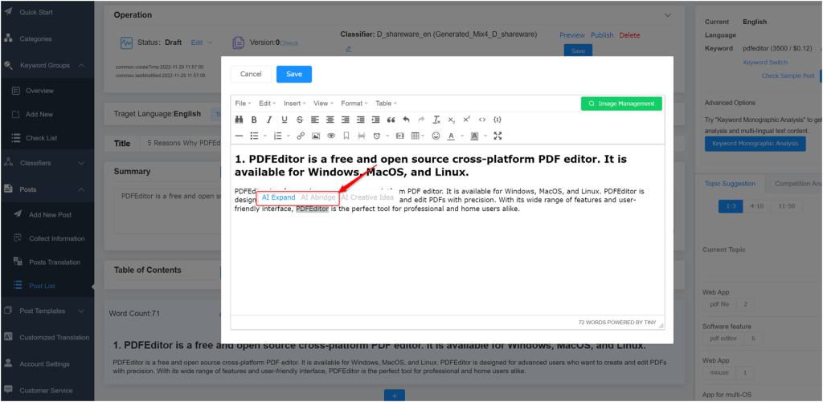823x402 pixels.
Task: Open the Table menu
Action: pyautogui.click(x=387, y=104)
